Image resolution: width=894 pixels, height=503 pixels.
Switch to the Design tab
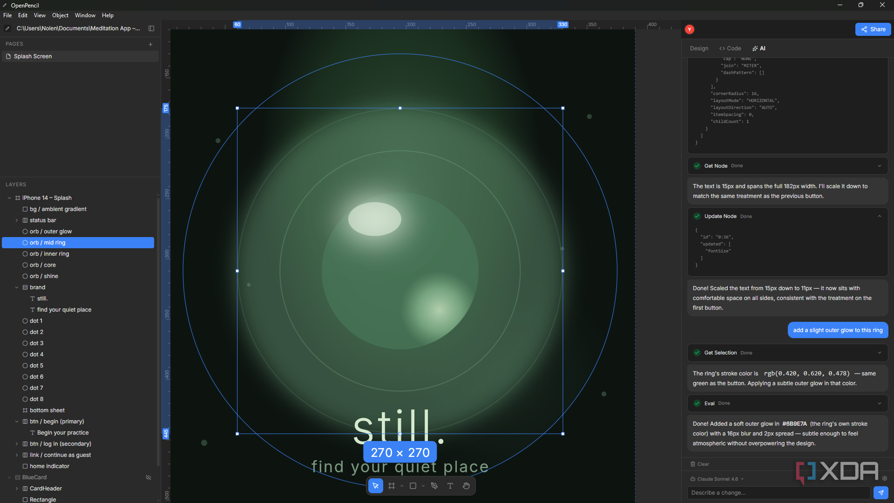tap(699, 48)
